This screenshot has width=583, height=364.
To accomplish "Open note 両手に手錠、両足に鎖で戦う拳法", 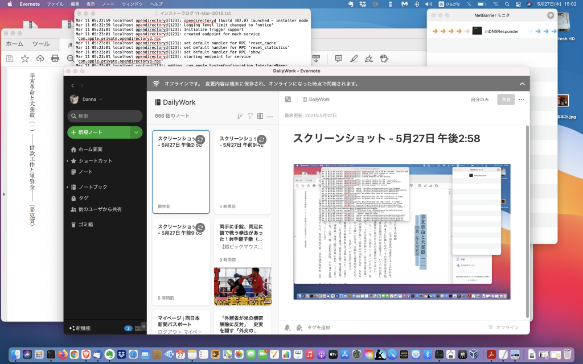I will (243, 262).
